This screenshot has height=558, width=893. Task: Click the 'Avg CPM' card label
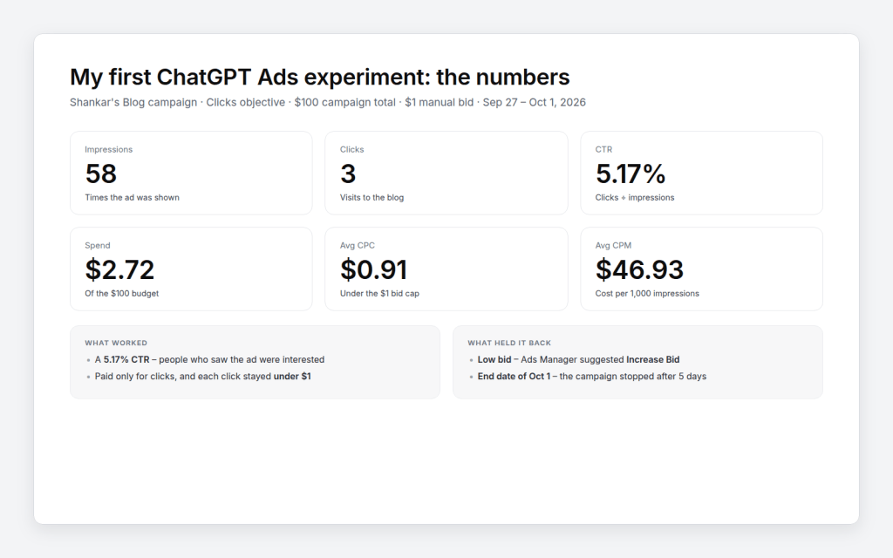[x=613, y=245]
